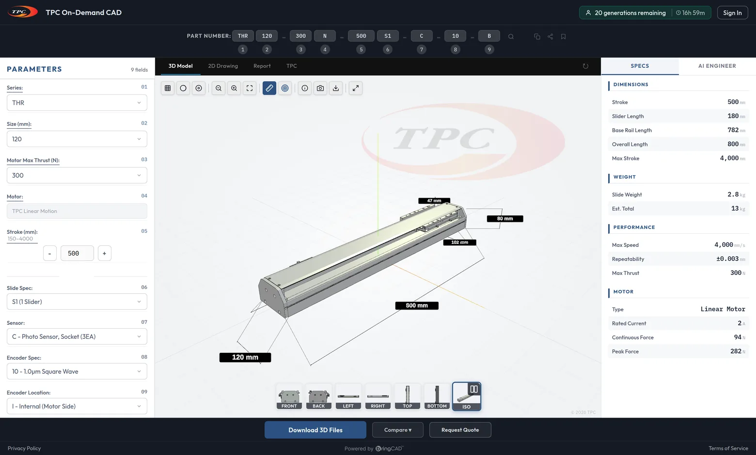Toggle the grid display icon

(x=168, y=88)
